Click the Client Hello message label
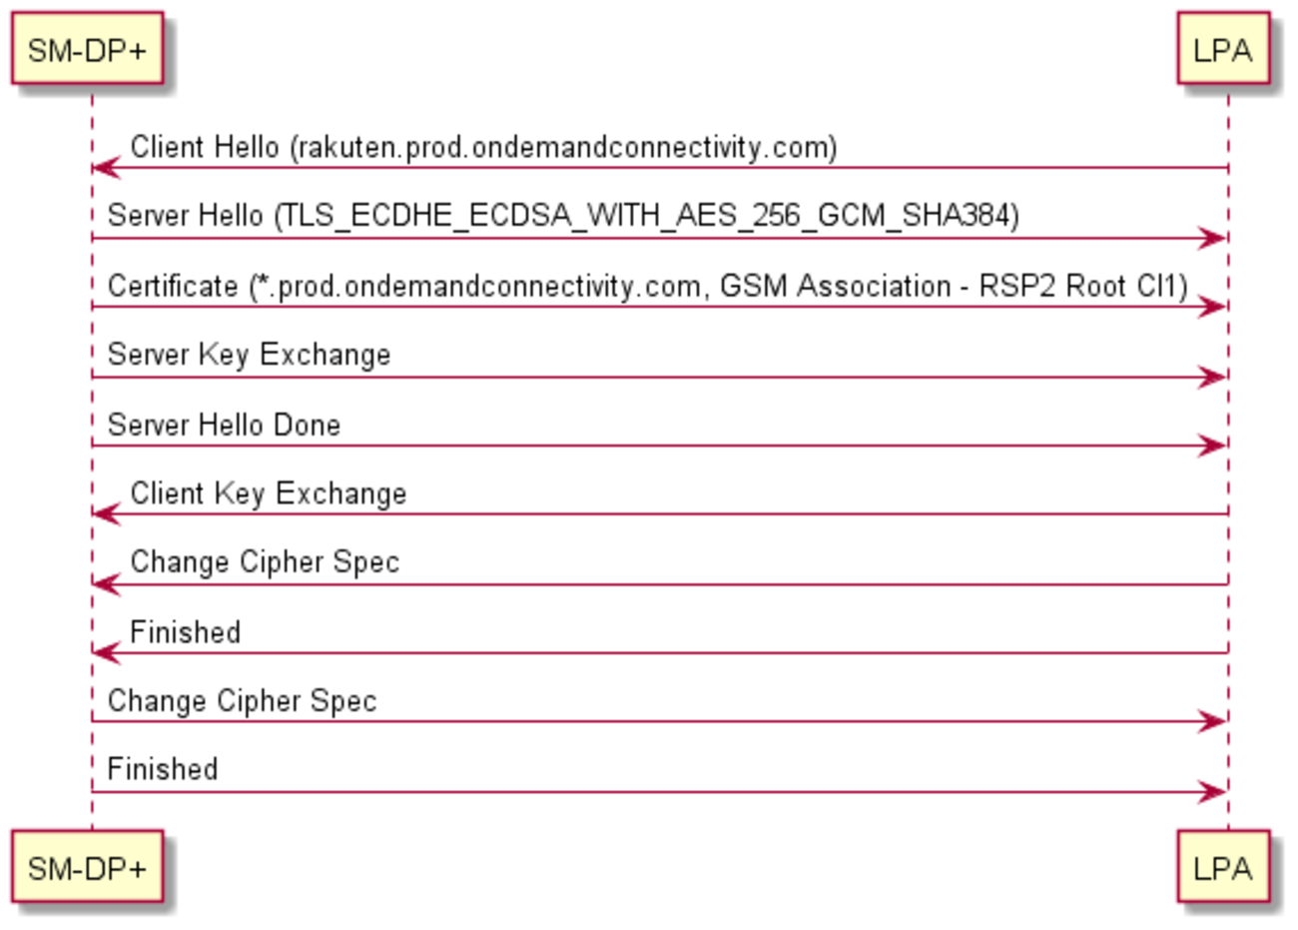Viewport: 1298px width, 930px height. [x=483, y=148]
